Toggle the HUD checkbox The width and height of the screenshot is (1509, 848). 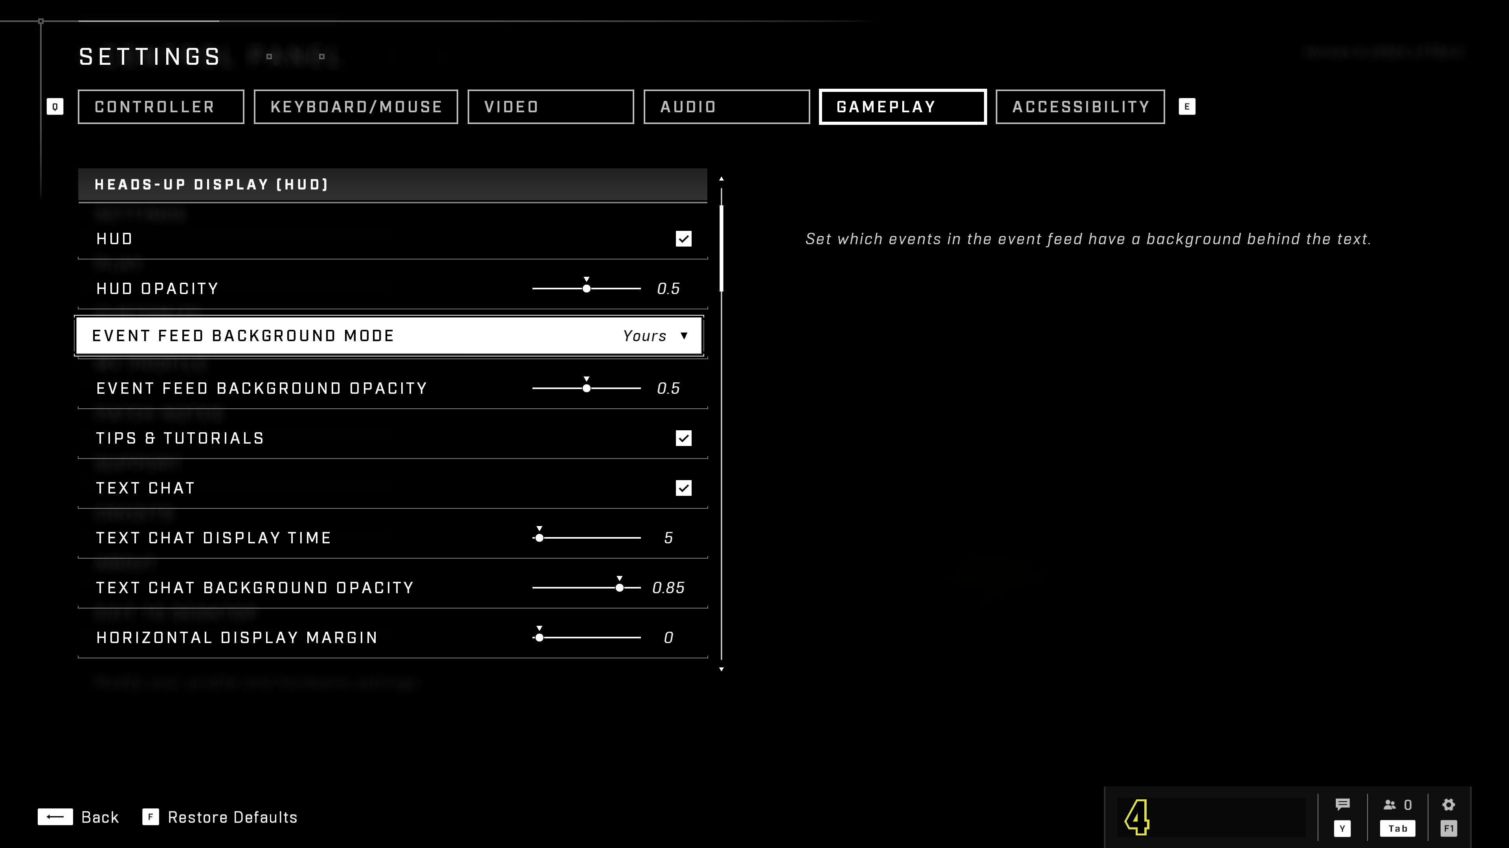coord(684,239)
